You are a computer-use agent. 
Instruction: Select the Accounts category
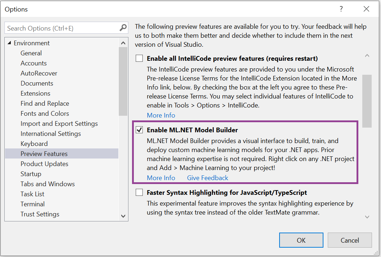pos(33,63)
